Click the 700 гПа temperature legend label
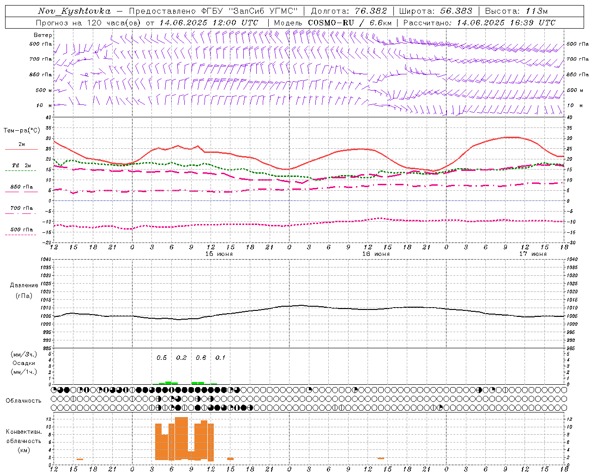The height and width of the screenshot is (473, 591). (x=22, y=208)
